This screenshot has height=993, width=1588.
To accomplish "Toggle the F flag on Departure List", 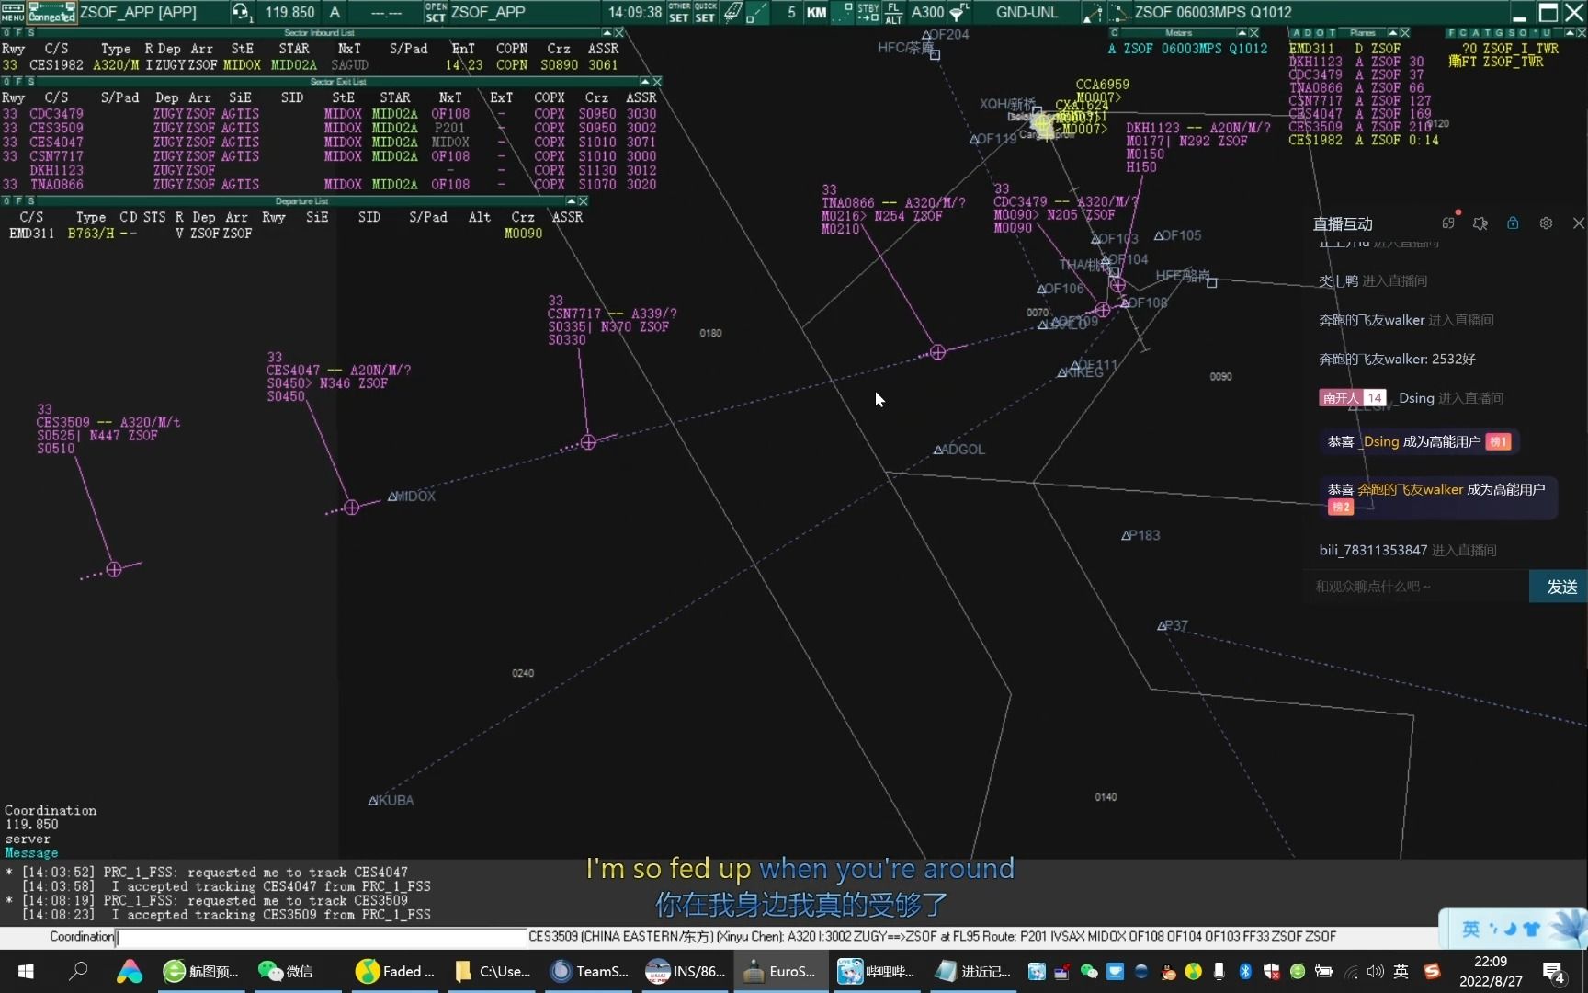I will pyautogui.click(x=18, y=200).
